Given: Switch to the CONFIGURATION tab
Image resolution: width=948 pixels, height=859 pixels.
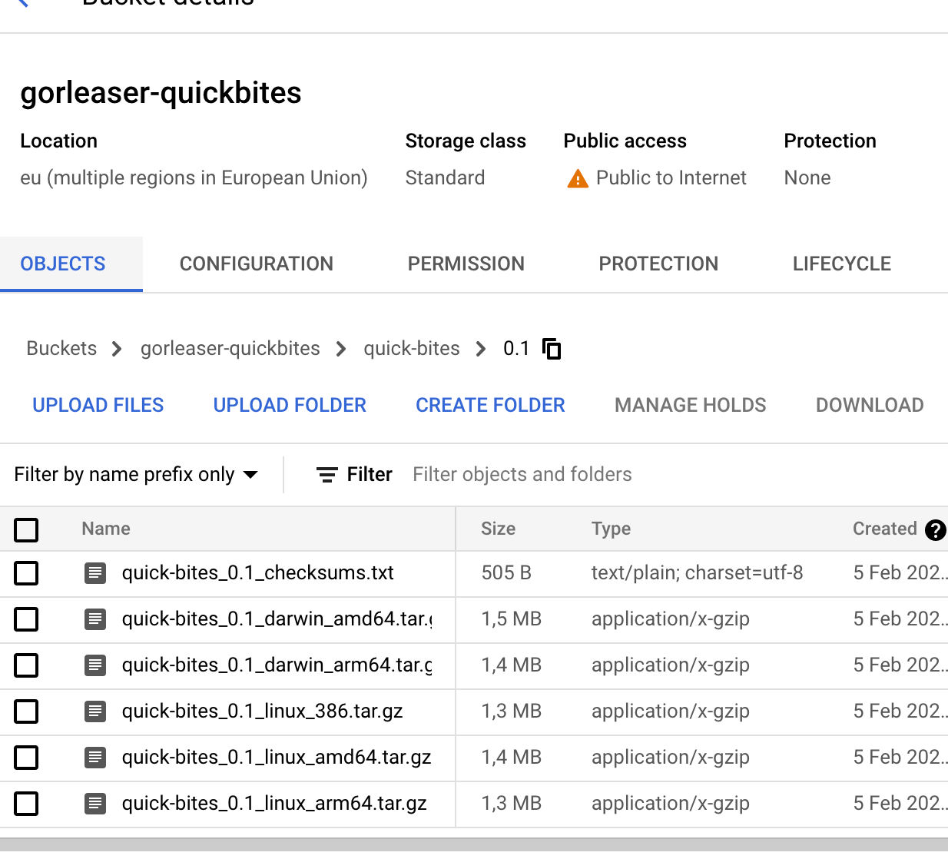Looking at the screenshot, I should tap(257, 264).
